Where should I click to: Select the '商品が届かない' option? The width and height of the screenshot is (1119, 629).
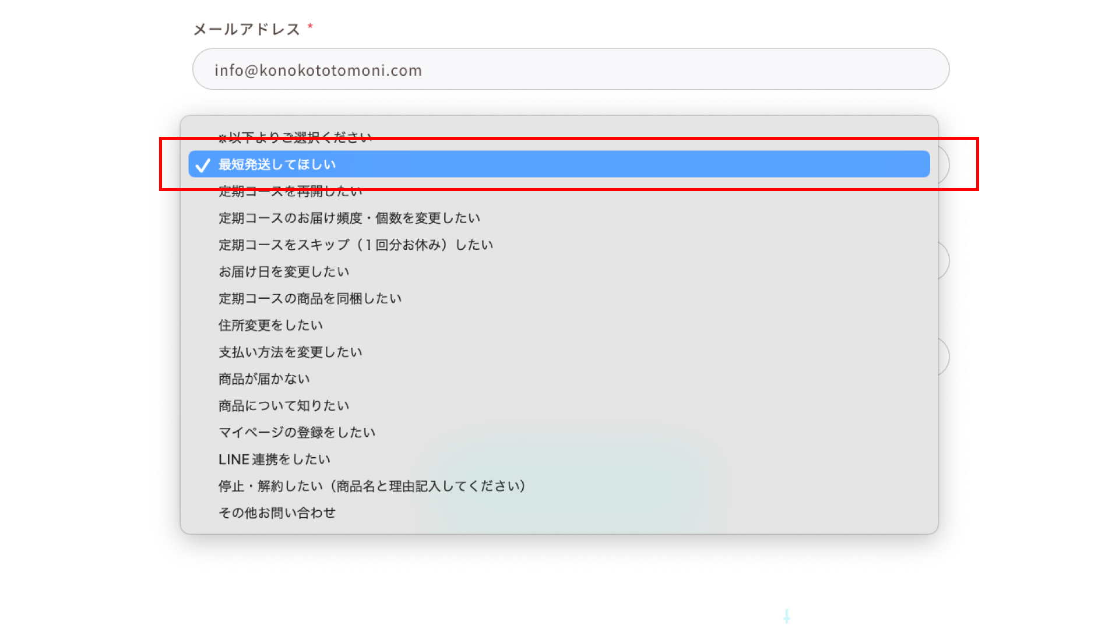(559, 379)
